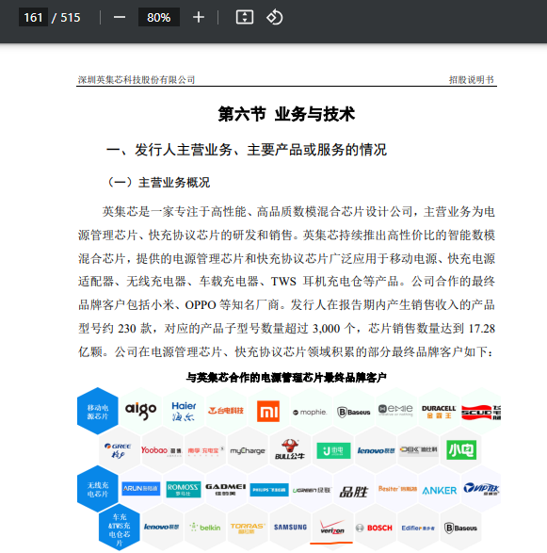
Task: Click the emie logo
Action: click(x=395, y=410)
